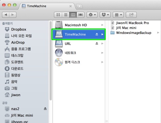Select Macintosh HD drive
161x123 pixels.
point(79,25)
